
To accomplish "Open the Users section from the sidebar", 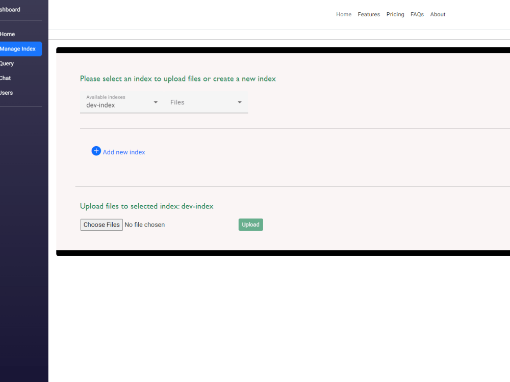I will click(x=6, y=92).
